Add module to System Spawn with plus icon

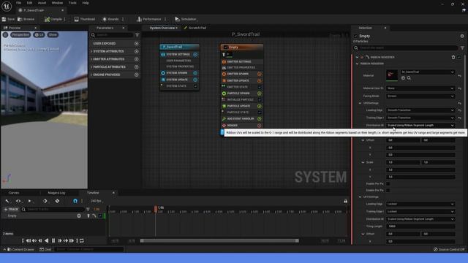[195, 73]
